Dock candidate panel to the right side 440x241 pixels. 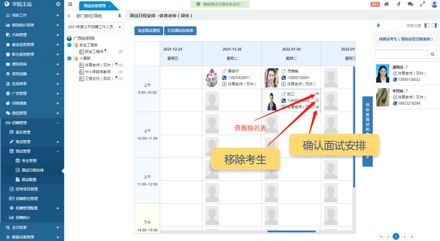[434, 26]
